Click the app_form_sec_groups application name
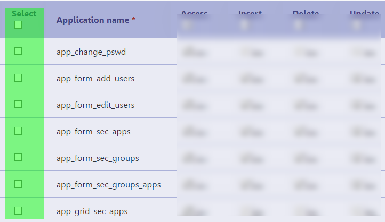This screenshot has width=385, height=222. click(x=98, y=158)
